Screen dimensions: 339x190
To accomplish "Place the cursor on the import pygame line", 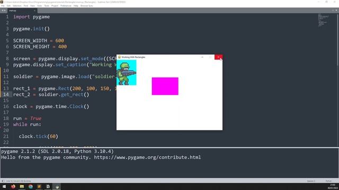I will pos(31,17).
